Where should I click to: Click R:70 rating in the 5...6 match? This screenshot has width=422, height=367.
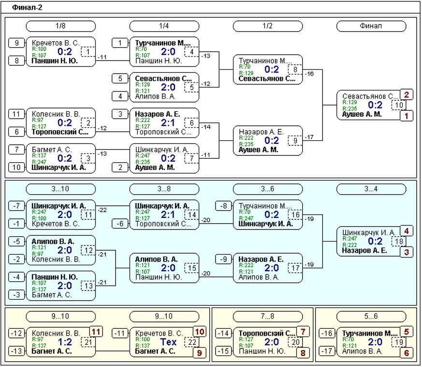point(348,339)
